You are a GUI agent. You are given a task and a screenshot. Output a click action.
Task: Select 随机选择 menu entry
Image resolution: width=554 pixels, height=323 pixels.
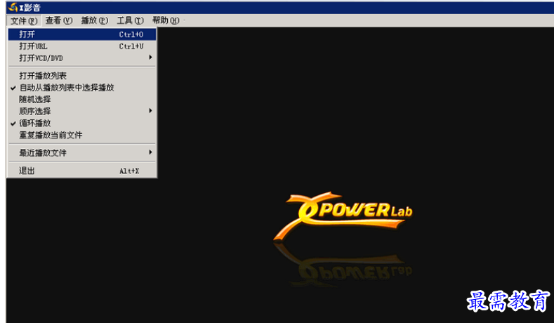pos(82,99)
